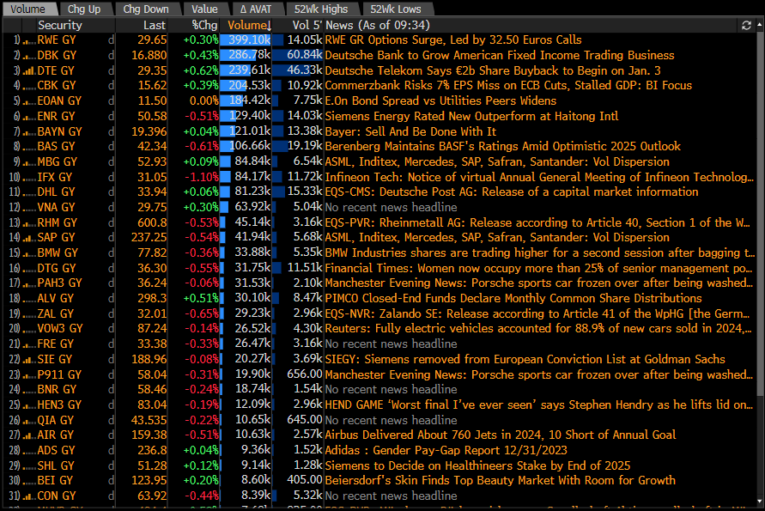Switch to the 52Wk Lows tab

[396, 9]
